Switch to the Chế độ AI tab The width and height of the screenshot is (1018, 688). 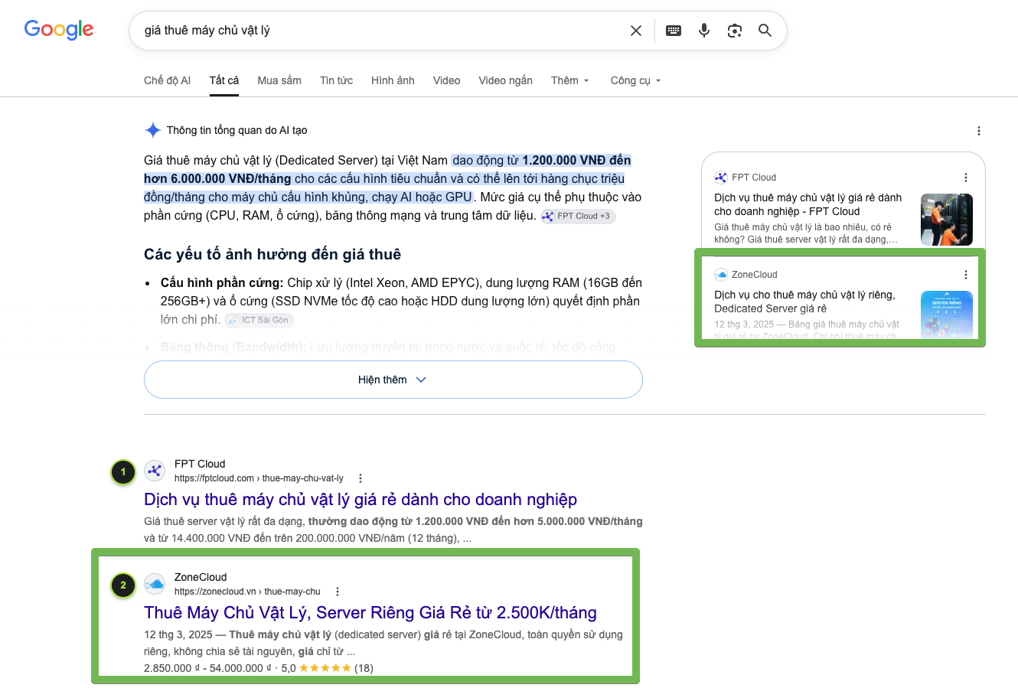coord(167,80)
